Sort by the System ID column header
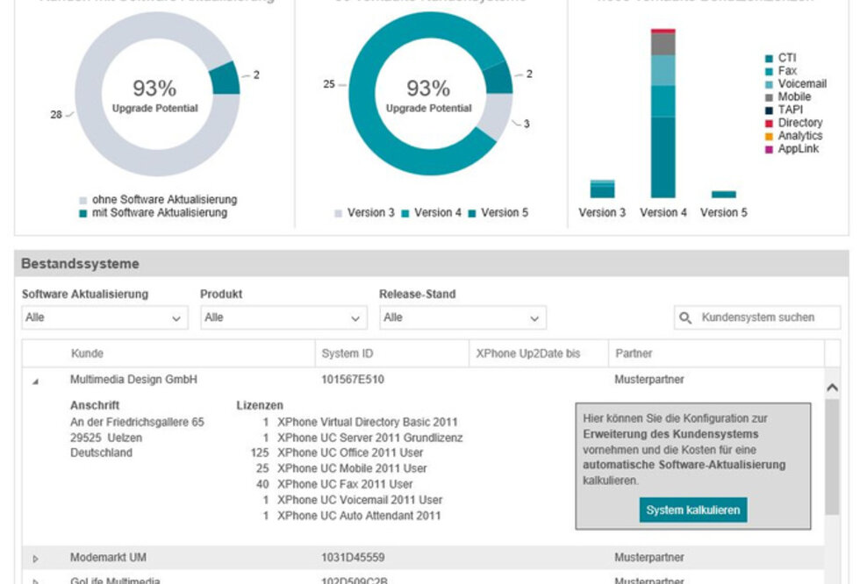Screen dimensions: 867x584 click(340, 353)
